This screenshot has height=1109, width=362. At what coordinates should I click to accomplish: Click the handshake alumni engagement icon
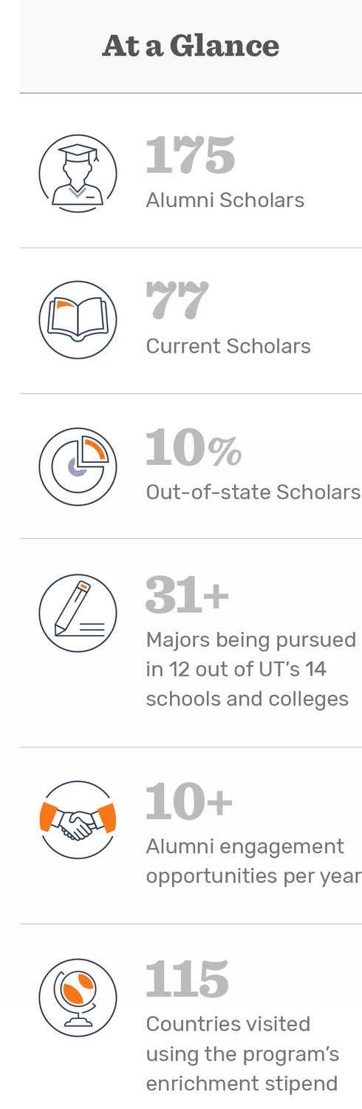(x=78, y=820)
